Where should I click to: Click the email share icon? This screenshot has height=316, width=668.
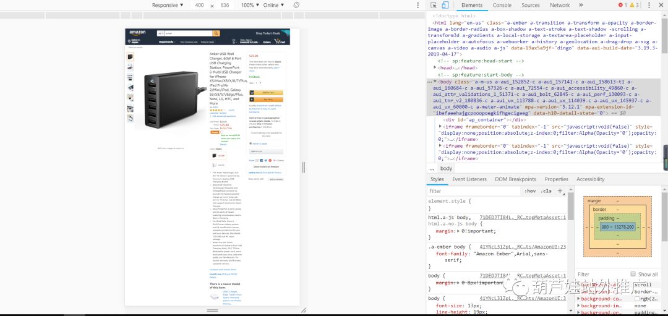click(x=257, y=161)
